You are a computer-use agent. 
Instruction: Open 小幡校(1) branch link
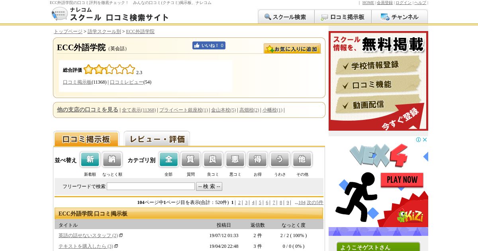pyautogui.click(x=272, y=110)
